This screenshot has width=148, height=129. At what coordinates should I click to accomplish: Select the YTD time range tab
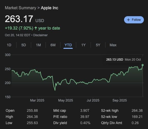click(68, 45)
